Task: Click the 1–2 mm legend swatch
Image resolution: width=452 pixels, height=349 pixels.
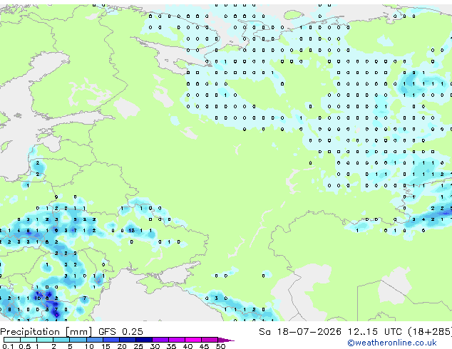Action: point(45,340)
